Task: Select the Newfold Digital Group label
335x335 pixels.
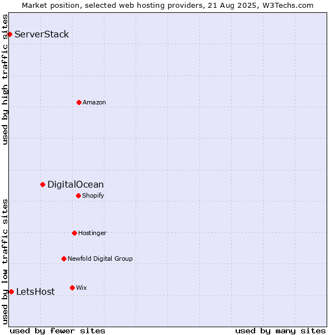Action: tap(100, 259)
